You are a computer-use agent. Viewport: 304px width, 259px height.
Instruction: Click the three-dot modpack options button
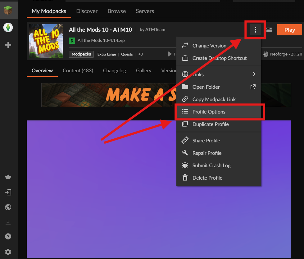click(x=255, y=30)
